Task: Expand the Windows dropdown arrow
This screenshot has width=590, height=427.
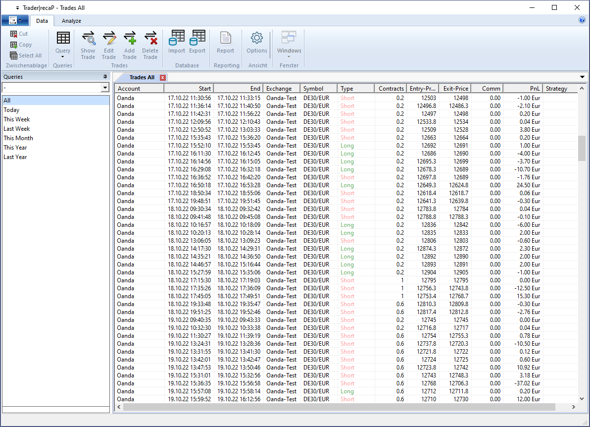Action: (289, 57)
